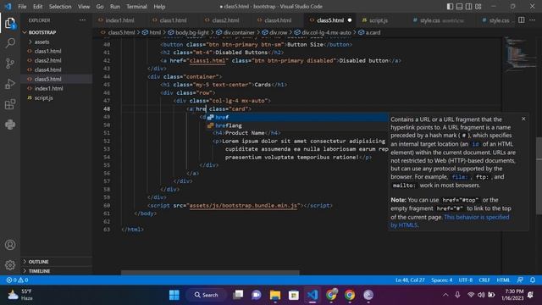The width and height of the screenshot is (542, 305).
Task: Toggle secondary side bar layout icon
Action: point(468,7)
